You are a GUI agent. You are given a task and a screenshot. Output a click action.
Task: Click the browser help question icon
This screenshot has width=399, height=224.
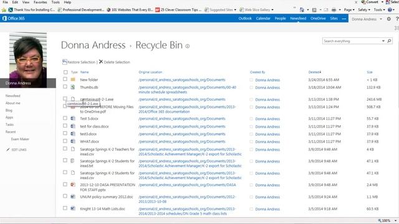pyautogui.click(x=390, y=10)
